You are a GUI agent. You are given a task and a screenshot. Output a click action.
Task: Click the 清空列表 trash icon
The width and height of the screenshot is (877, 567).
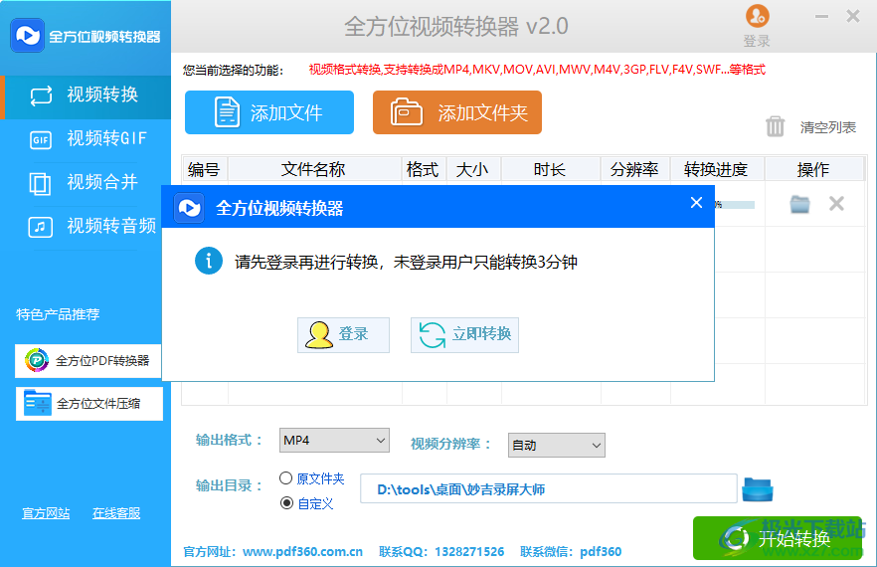[776, 126]
